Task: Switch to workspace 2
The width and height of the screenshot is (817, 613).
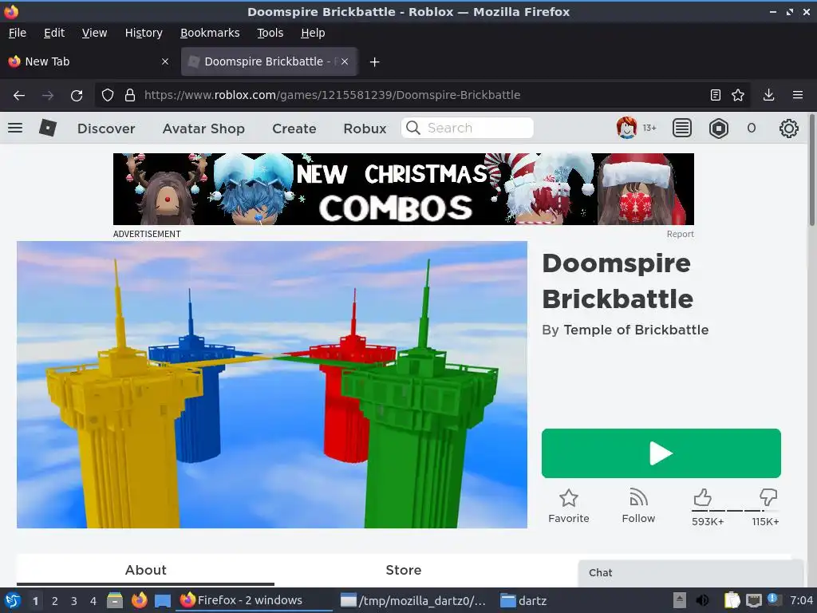Action: [x=55, y=601]
